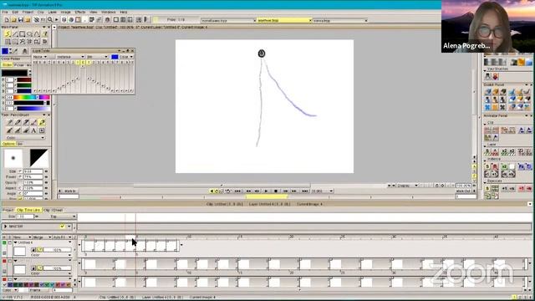
Task: Open the Edit menu
Action: (15, 12)
